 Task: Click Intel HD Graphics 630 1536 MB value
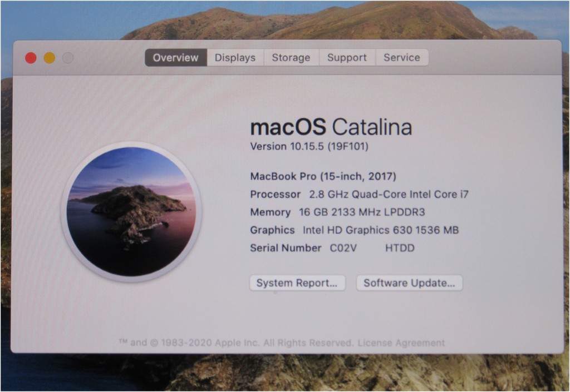pos(381,230)
